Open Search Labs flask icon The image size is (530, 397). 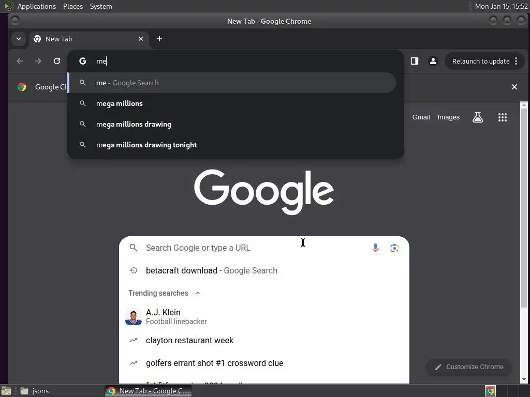[478, 117]
